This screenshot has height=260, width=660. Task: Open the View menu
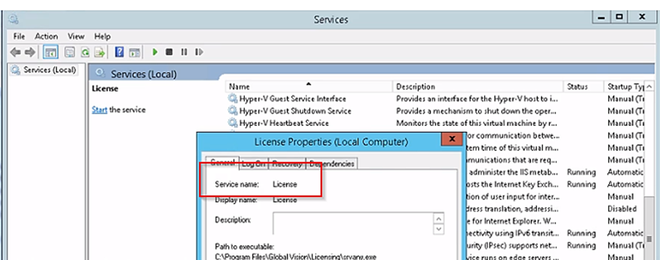[76, 36]
